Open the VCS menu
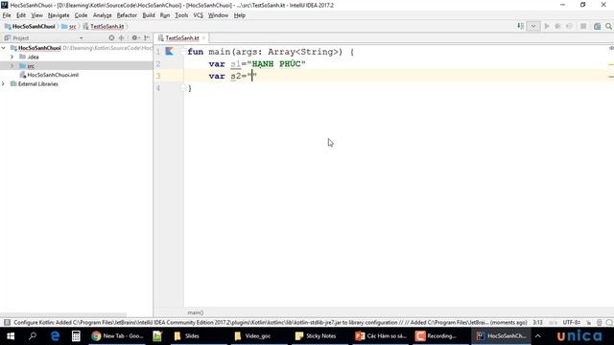Screen dimensions: 614x345 199,15
